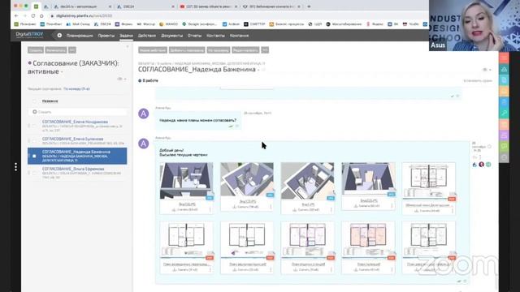Tick the select-all checkbox beside Название
This screenshot has height=292, width=520.
pyautogui.click(x=34, y=101)
